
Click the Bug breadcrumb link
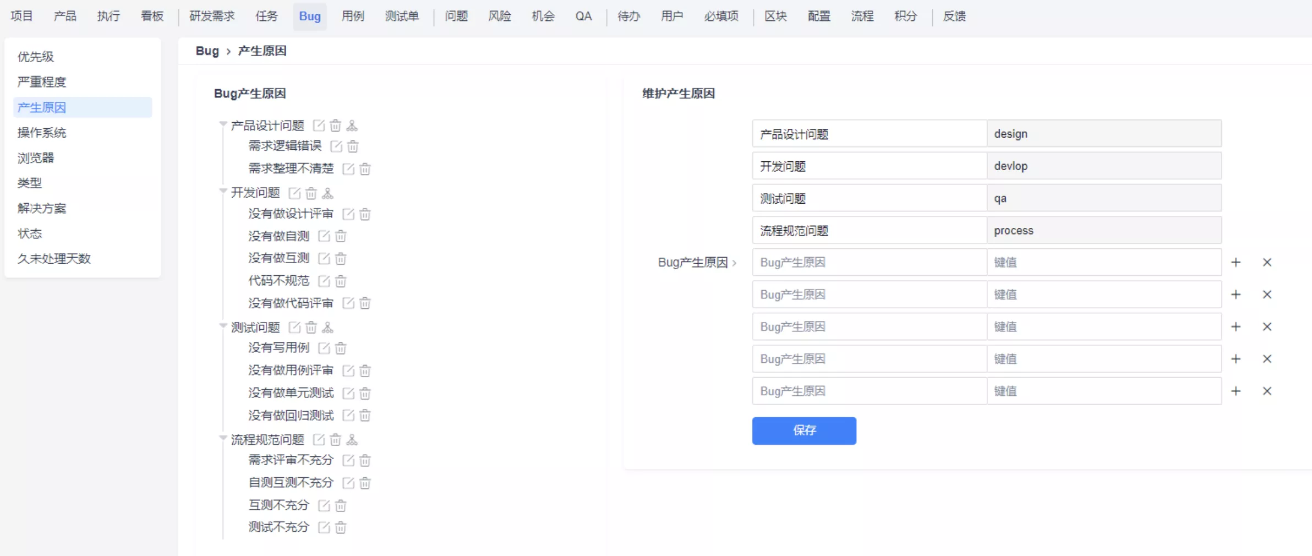coord(207,51)
